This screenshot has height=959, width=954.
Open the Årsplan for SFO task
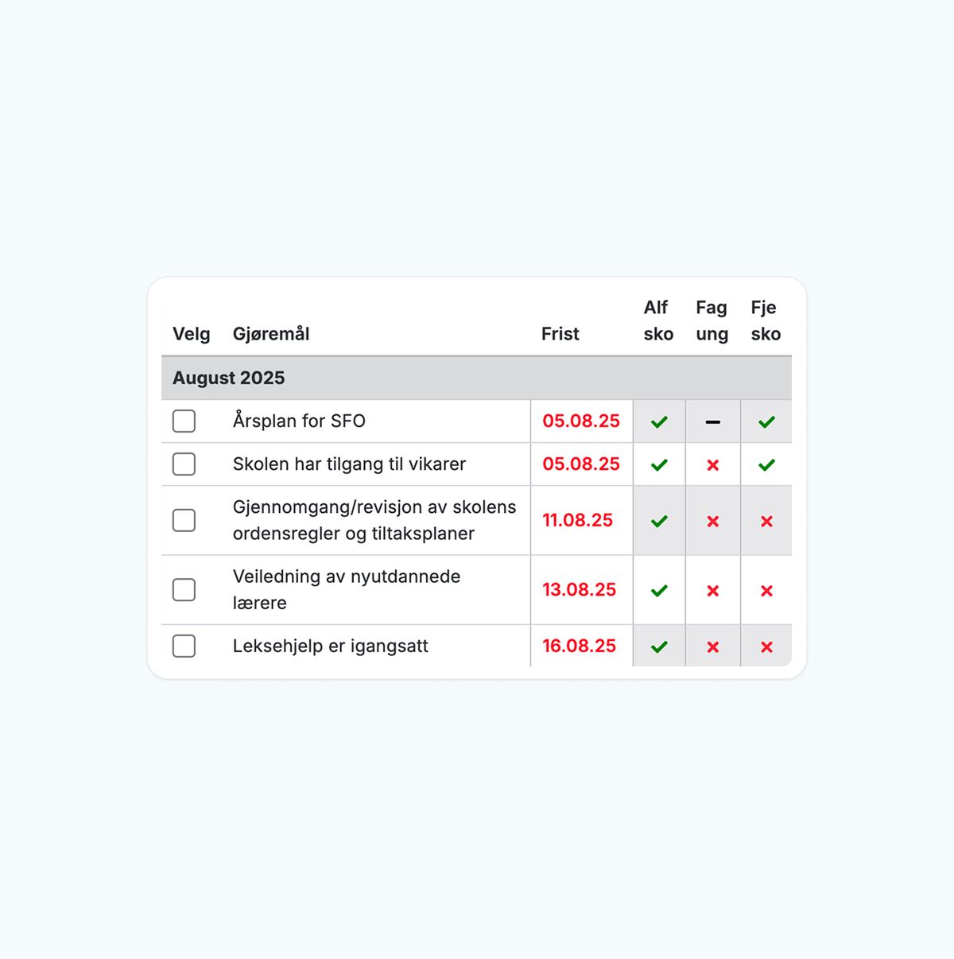299,421
